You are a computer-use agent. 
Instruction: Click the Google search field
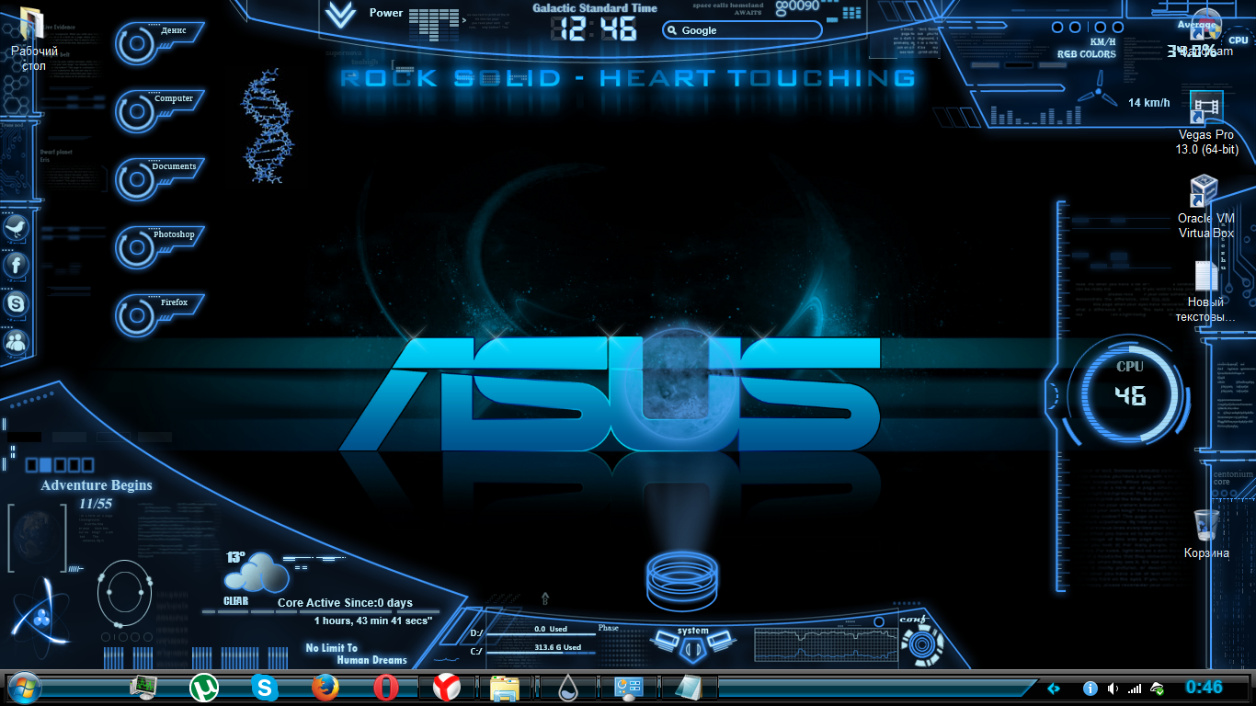point(743,30)
